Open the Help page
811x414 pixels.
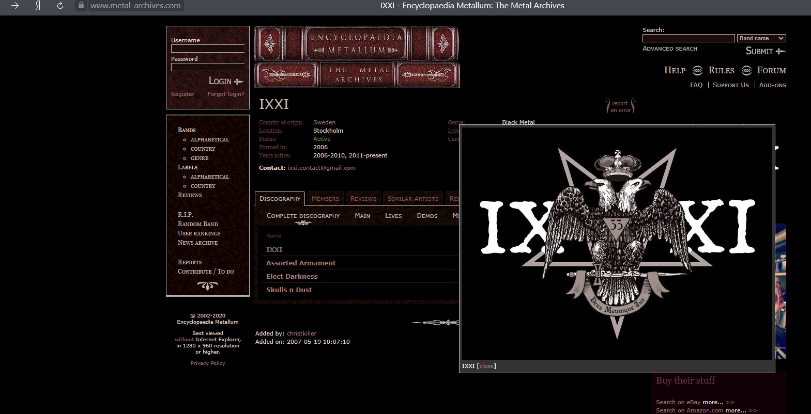pos(675,70)
